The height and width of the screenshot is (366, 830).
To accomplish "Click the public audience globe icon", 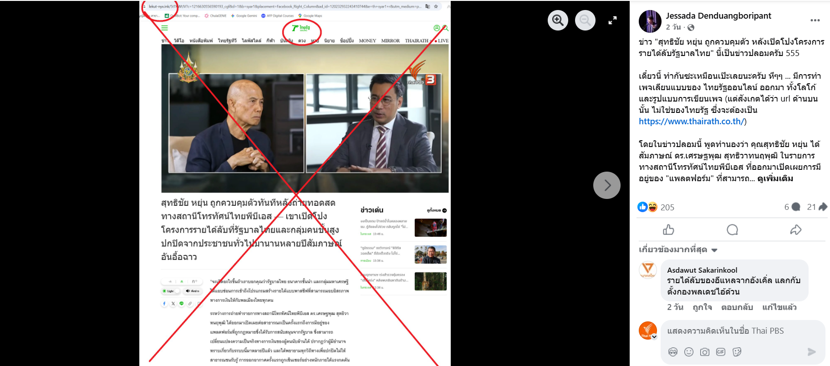I will tap(691, 27).
